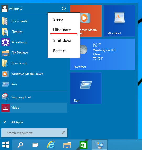Image resolution: width=142 pixels, height=150 pixels.
Task: Click the Windows Media Player list label
Action: [27, 74]
